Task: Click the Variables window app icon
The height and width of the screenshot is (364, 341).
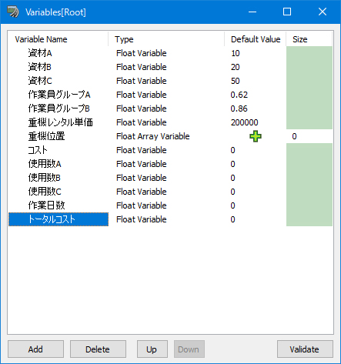Action: [12, 12]
